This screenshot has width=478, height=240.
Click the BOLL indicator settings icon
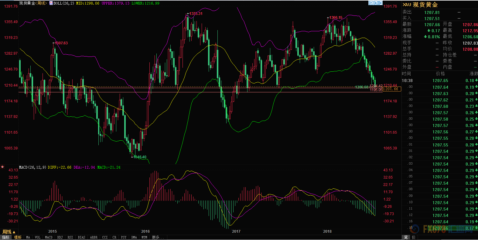[x=51, y=3]
